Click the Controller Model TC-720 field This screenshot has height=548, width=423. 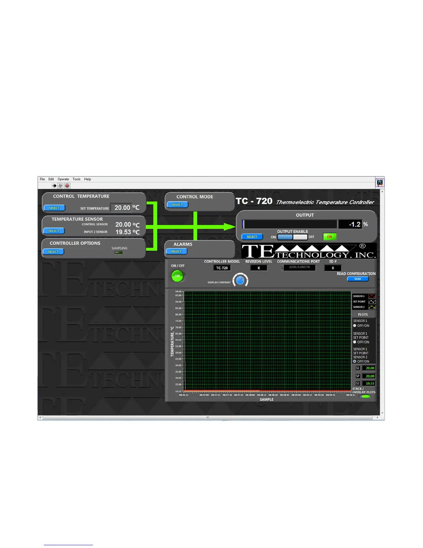[222, 268]
